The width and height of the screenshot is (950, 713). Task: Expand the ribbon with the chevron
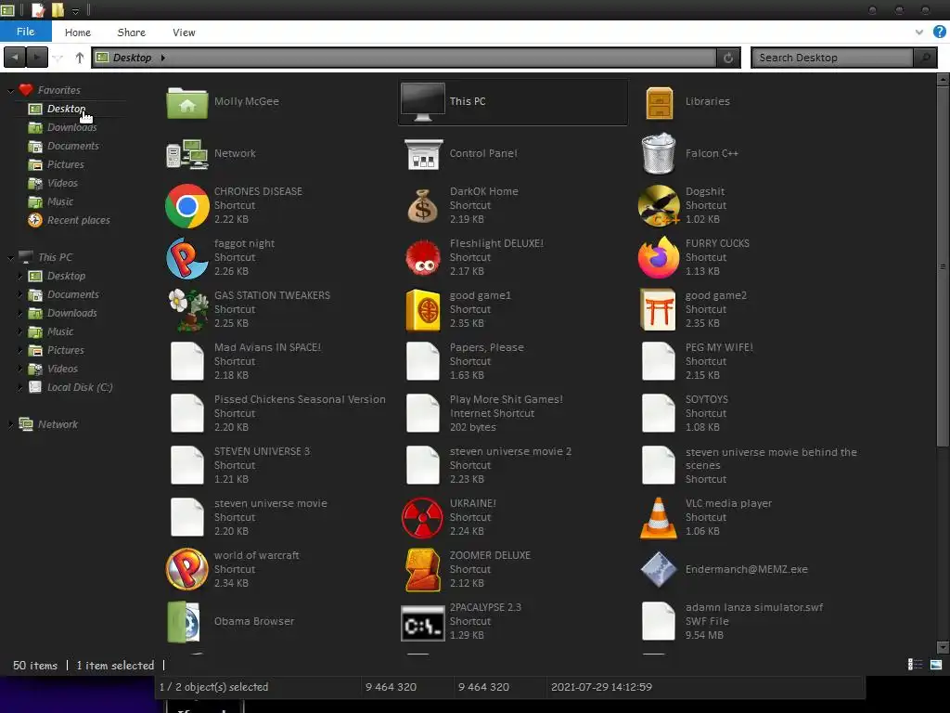coord(919,32)
